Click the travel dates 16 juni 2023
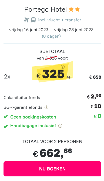Image resolution: width=104 pixels, height=181 pixels. pyautogui.click(x=29, y=30)
